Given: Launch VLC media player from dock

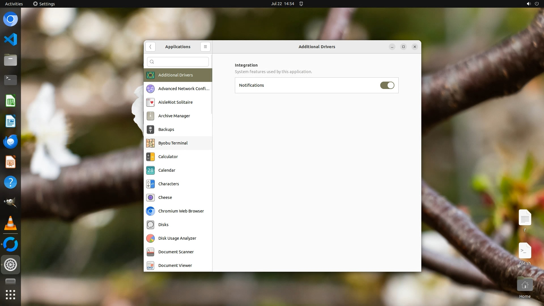Looking at the screenshot, I should [10, 223].
